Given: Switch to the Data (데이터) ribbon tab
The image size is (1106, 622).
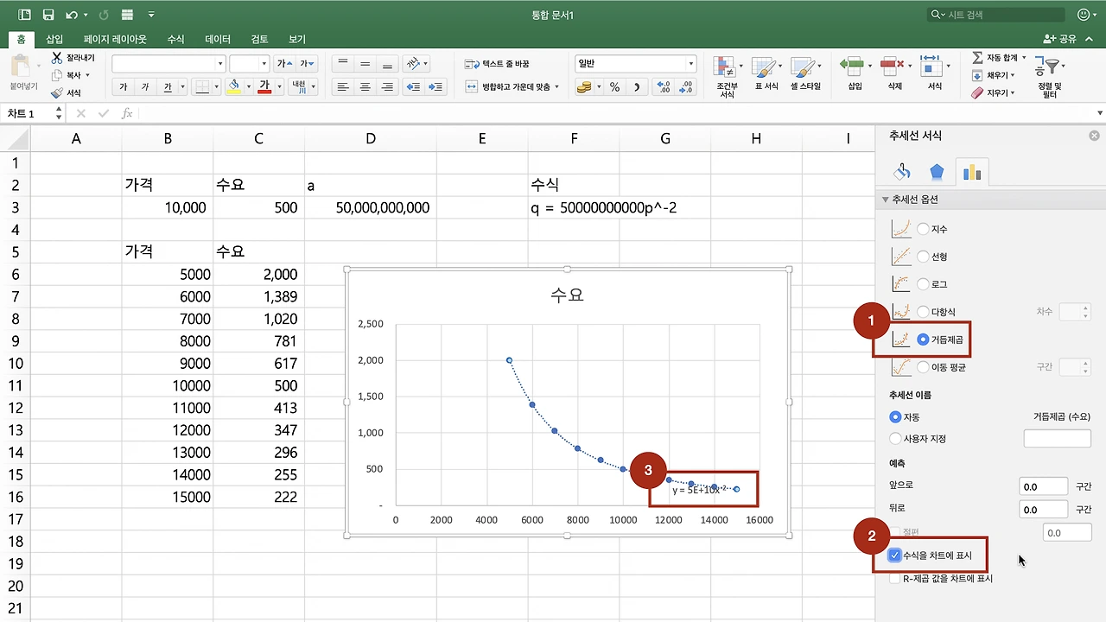Looking at the screenshot, I should point(218,39).
